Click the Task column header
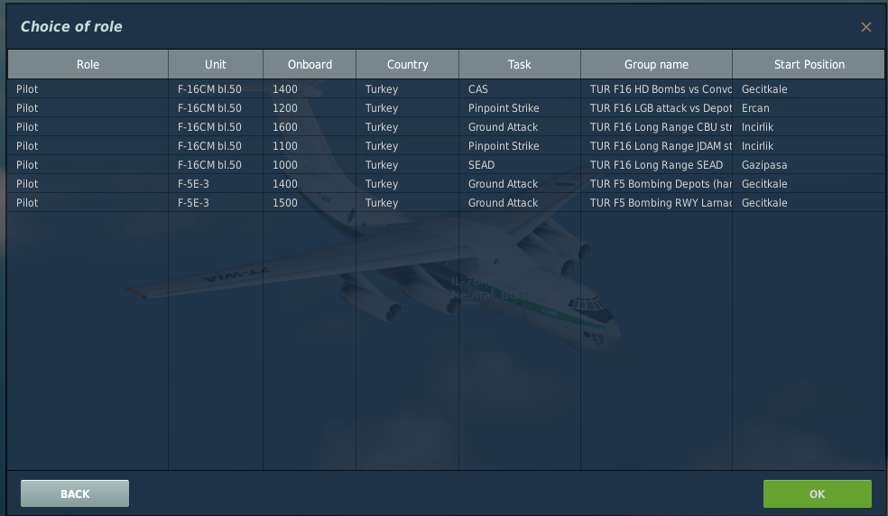This screenshot has height=516, width=888. pyautogui.click(x=520, y=65)
